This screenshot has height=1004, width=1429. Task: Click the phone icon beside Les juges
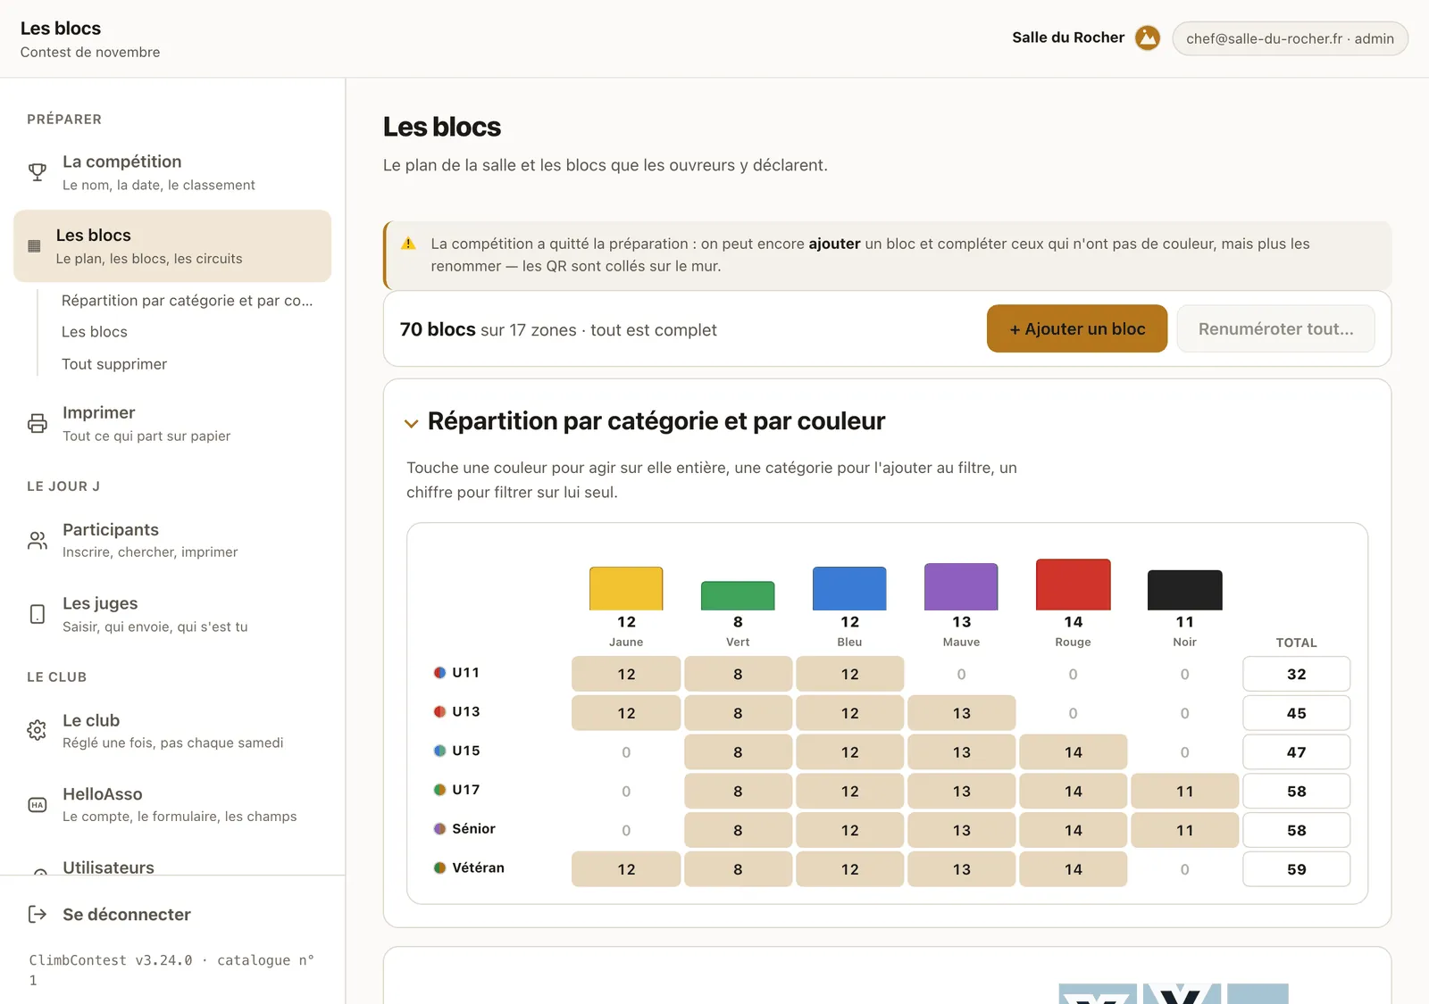tap(38, 614)
